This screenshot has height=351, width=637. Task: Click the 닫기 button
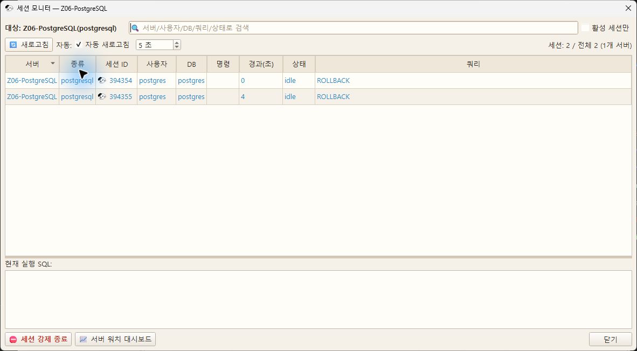611,339
